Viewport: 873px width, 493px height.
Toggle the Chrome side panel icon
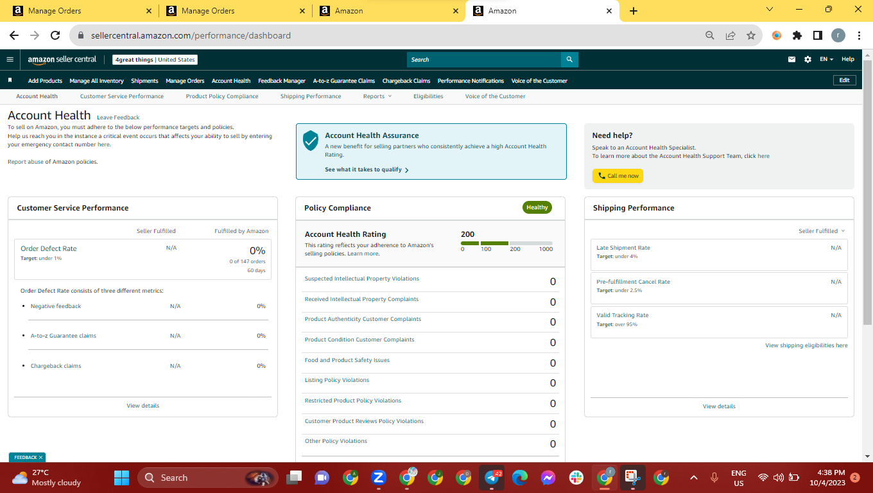point(818,35)
